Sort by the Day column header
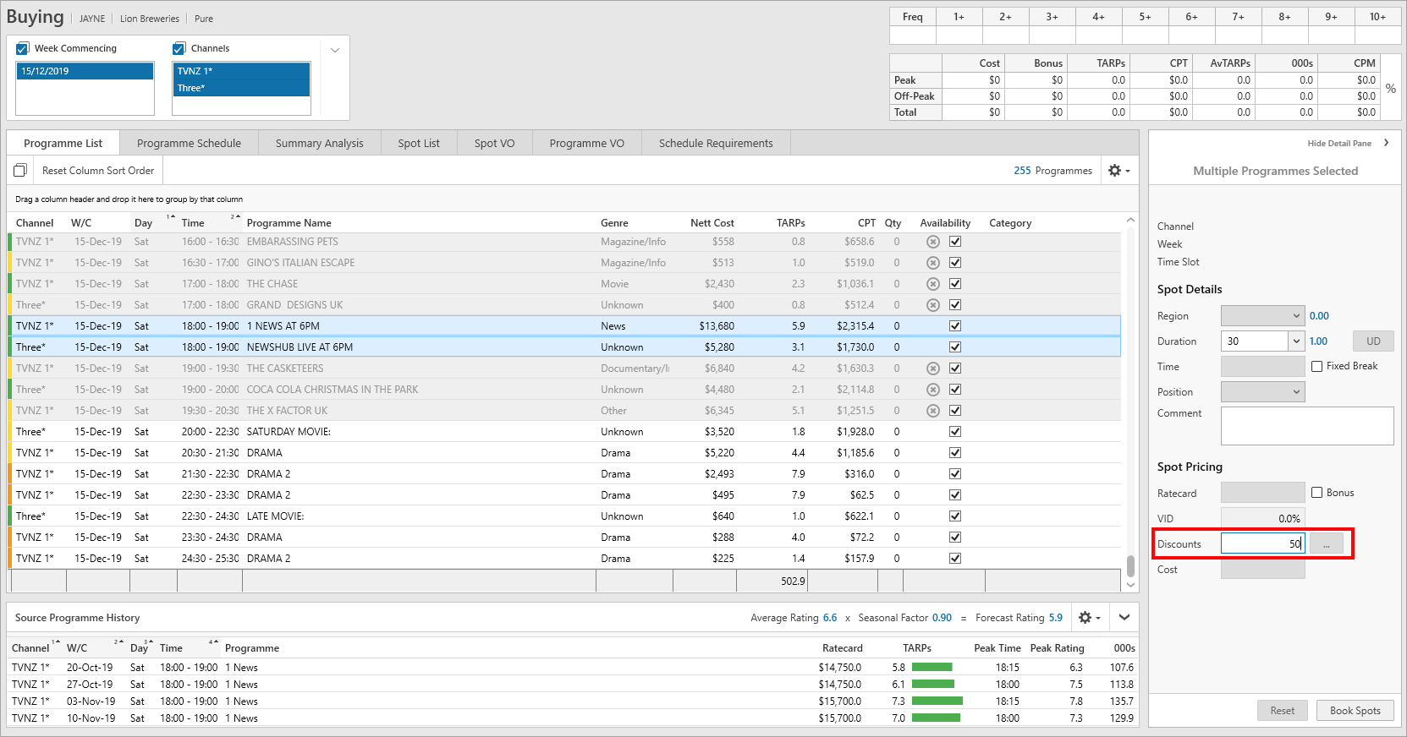This screenshot has height=737, width=1407. pos(143,223)
